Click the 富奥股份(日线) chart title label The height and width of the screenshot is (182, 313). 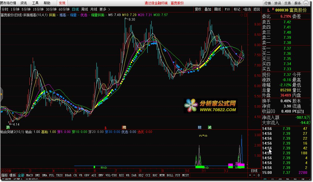coord(11,15)
